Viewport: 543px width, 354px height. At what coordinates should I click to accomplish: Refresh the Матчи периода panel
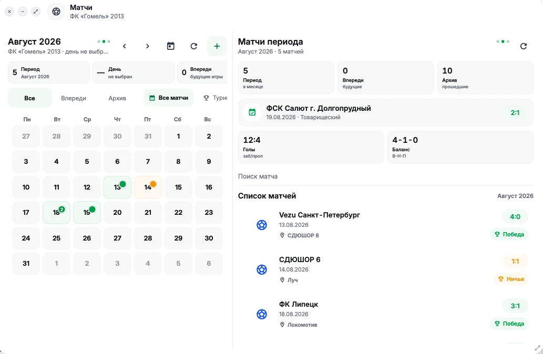(x=524, y=46)
